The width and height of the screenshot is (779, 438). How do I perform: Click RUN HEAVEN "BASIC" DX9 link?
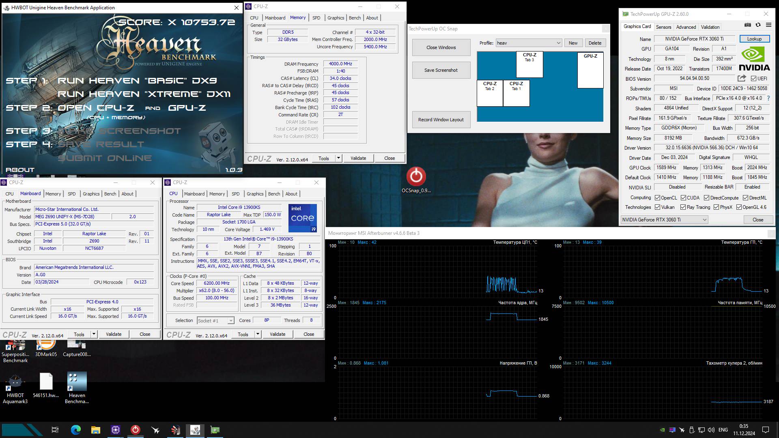click(137, 81)
